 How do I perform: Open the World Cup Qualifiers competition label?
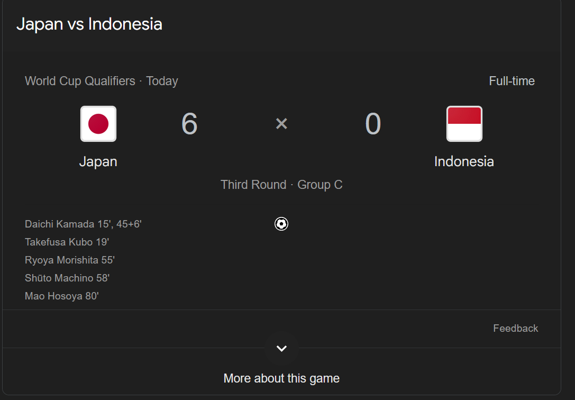[x=80, y=81]
